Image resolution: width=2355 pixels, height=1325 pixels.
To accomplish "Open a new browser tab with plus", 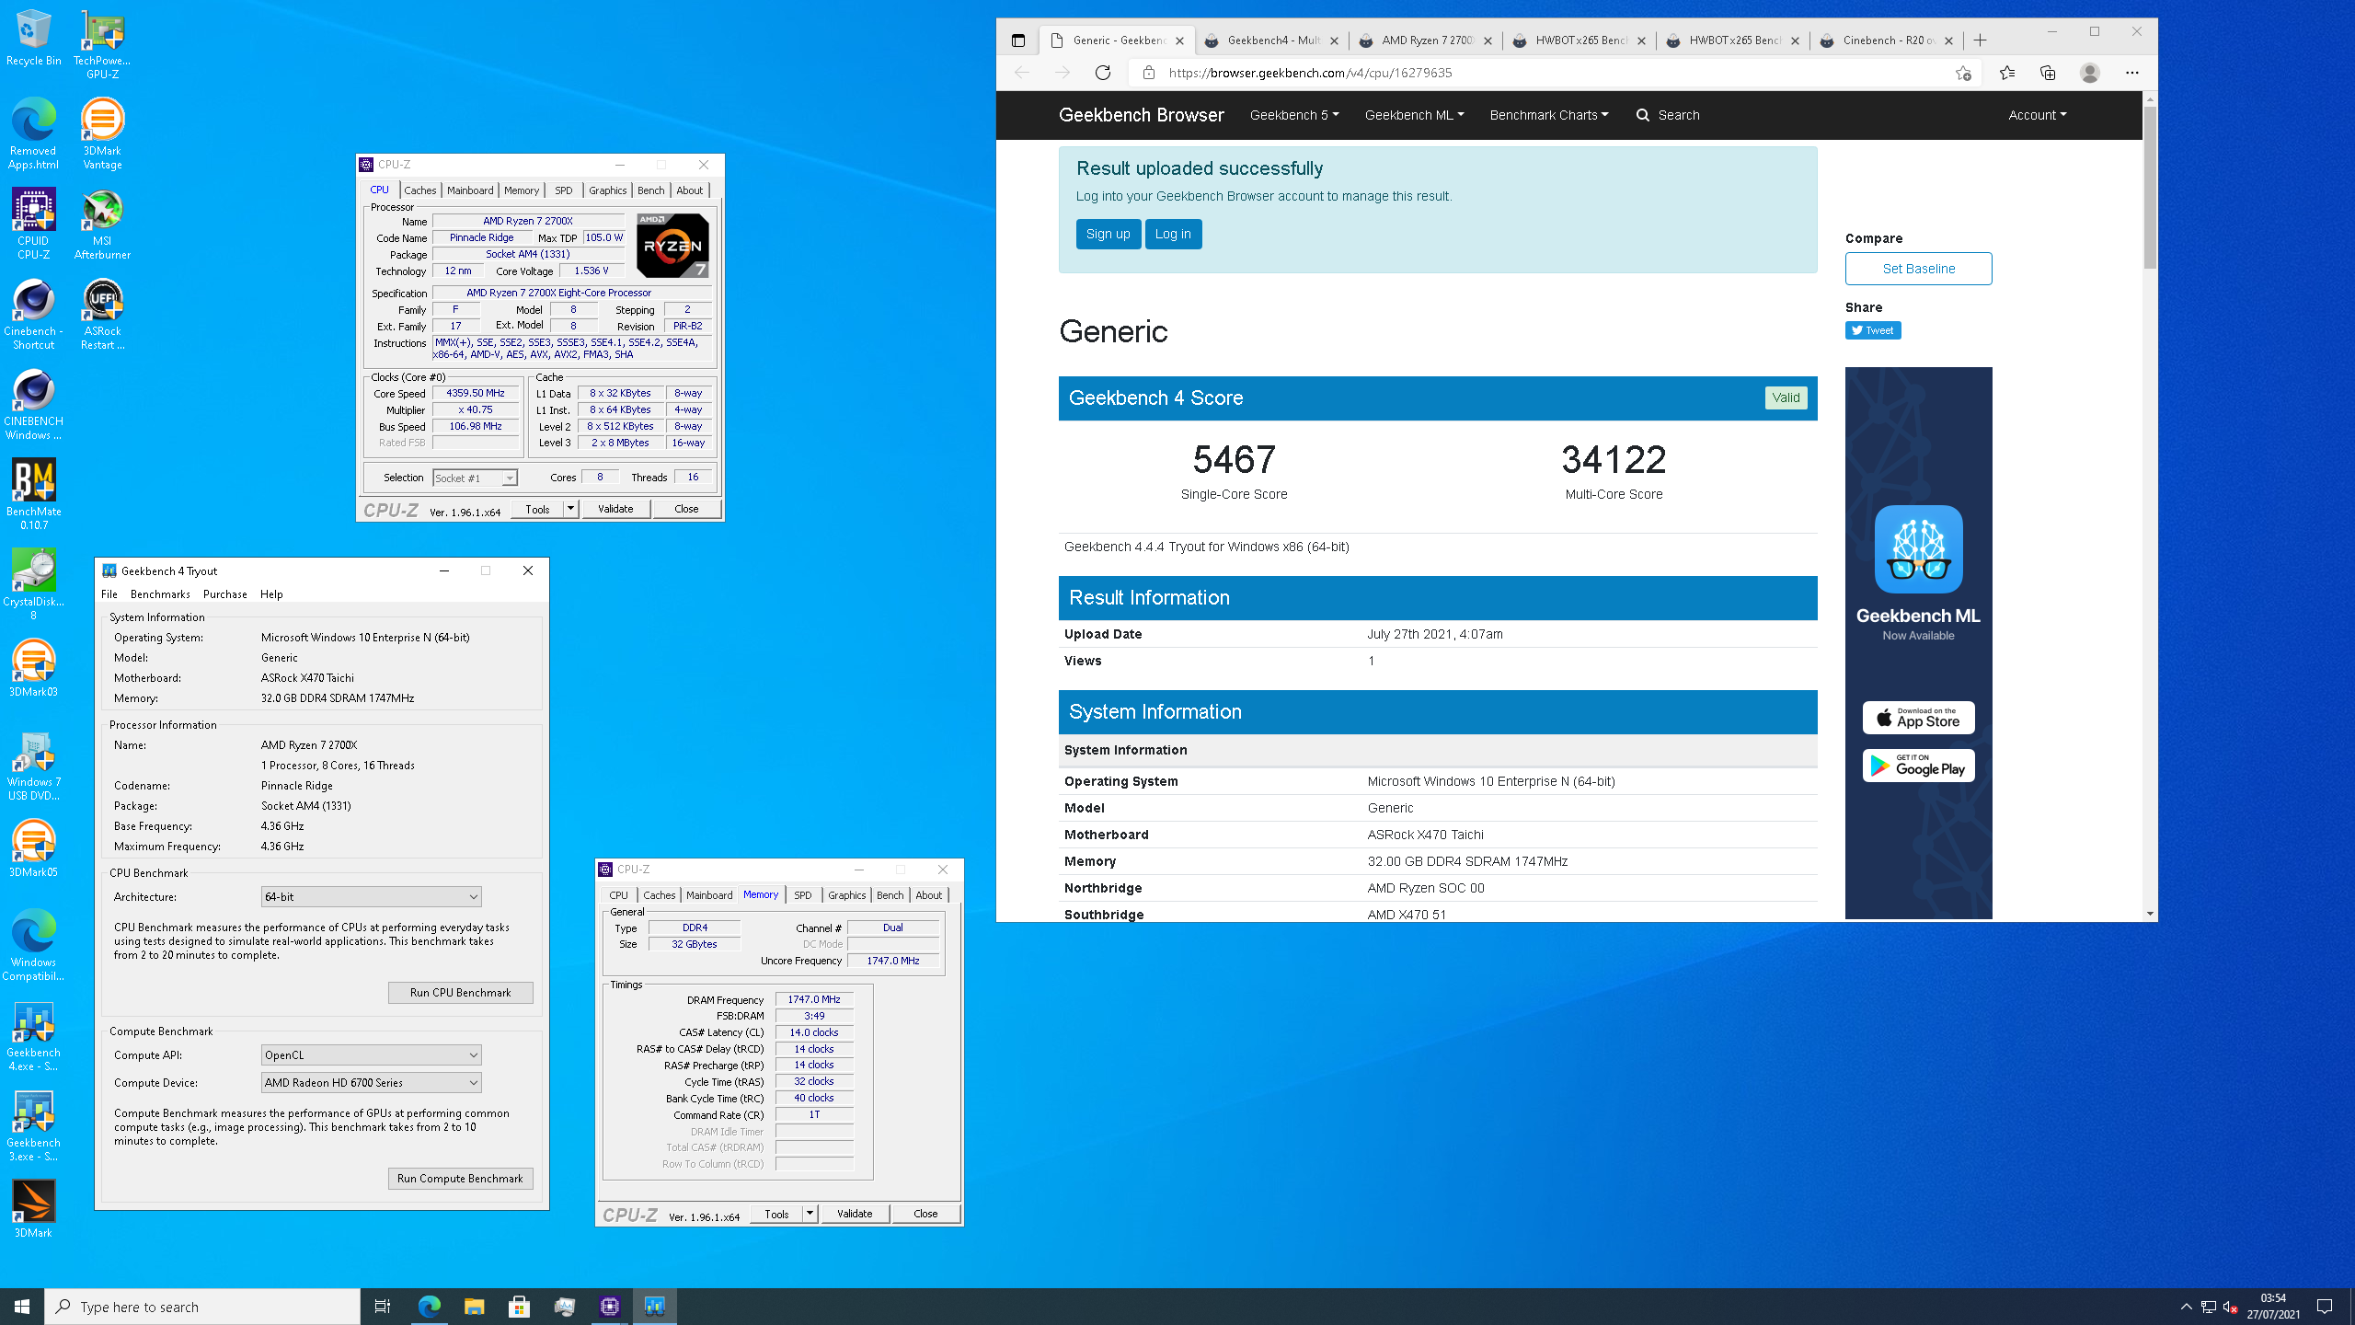I will point(1980,40).
